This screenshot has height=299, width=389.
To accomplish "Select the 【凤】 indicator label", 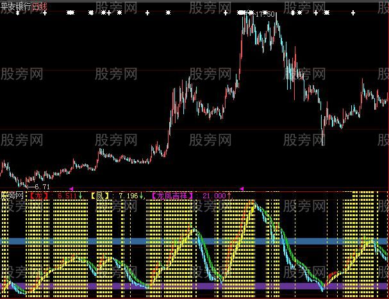I will (x=100, y=194).
